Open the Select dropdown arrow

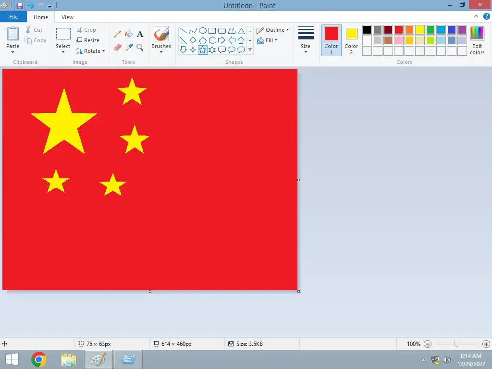(x=63, y=52)
